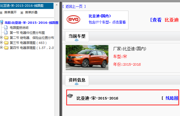Click the folder icon of 第二节 继电器

(6, 37)
